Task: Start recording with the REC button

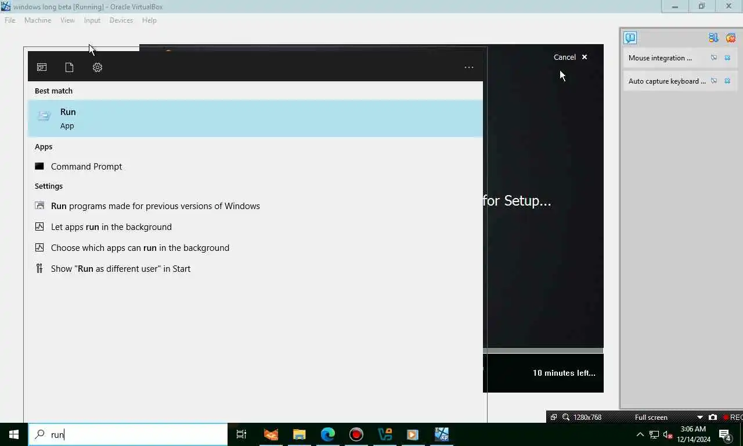Action: (733, 417)
